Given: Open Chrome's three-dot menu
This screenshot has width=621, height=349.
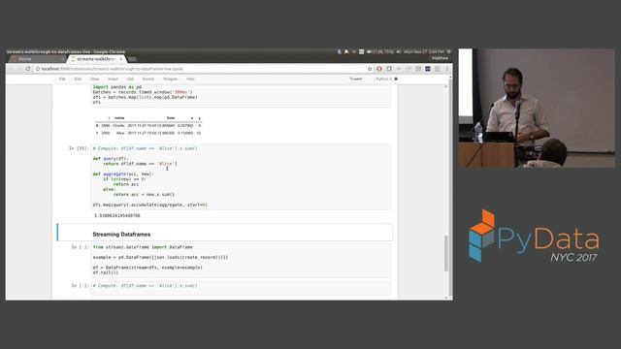Looking at the screenshot, I should 447,69.
